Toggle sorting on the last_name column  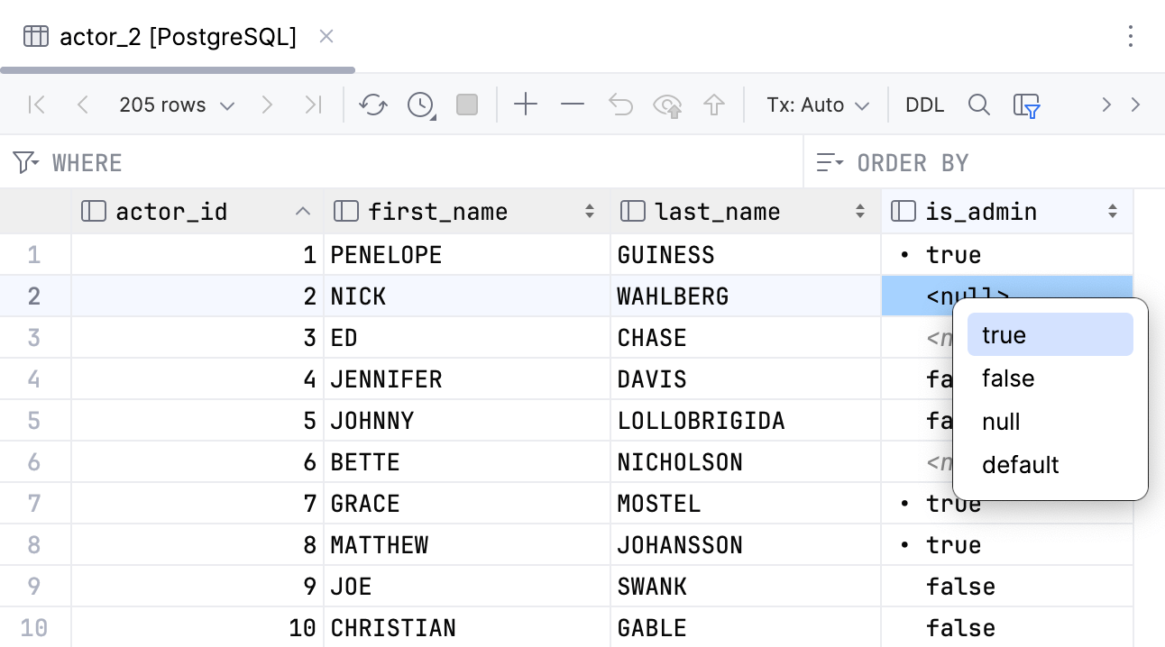coord(858,211)
